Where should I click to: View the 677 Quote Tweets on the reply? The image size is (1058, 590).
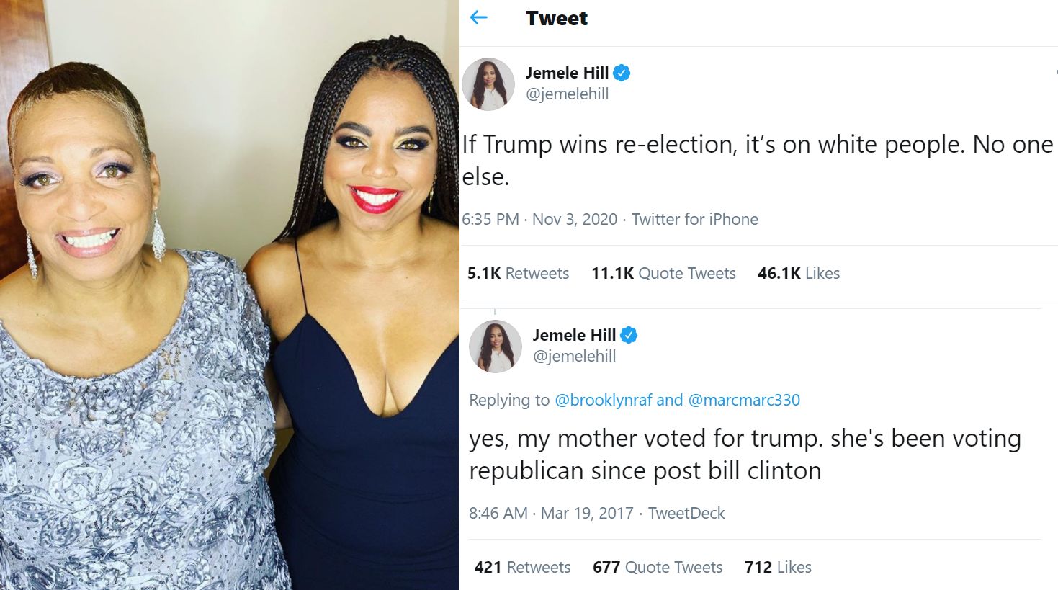pos(657,567)
